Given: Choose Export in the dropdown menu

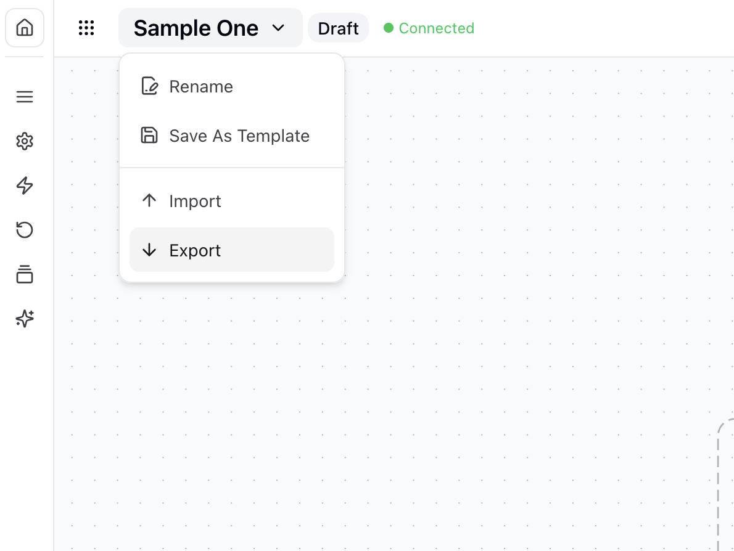Looking at the screenshot, I should [195, 251].
